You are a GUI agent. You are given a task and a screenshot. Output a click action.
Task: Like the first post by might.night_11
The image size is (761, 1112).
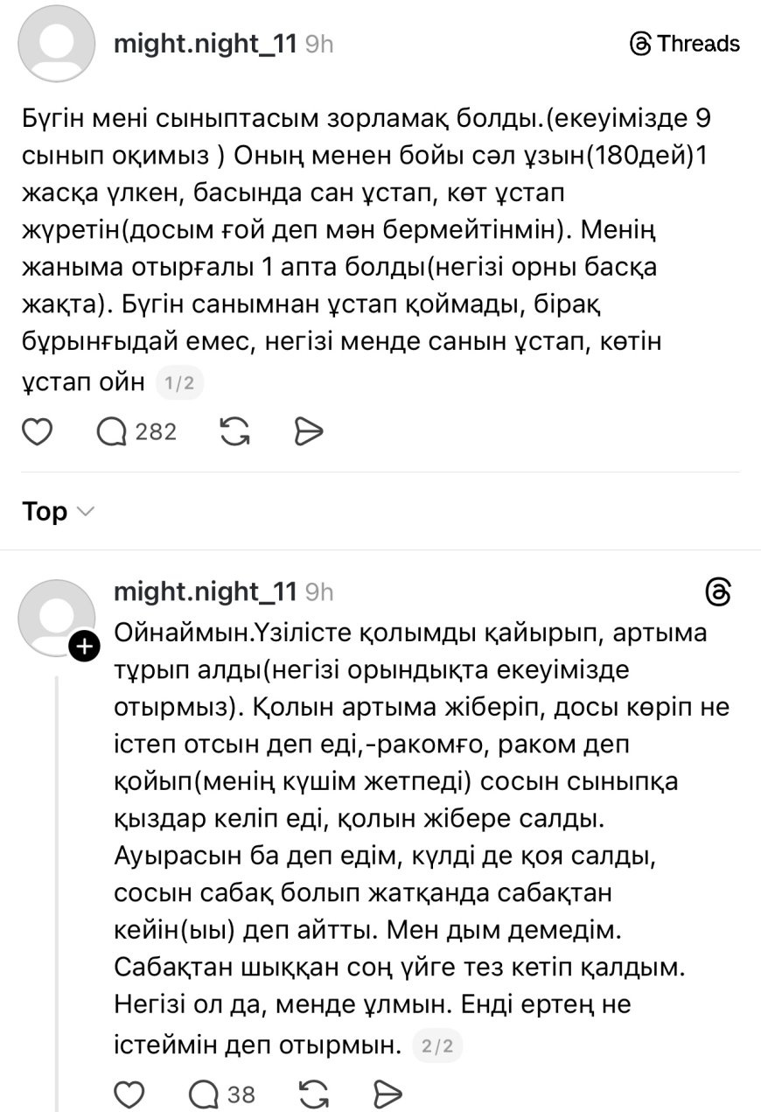click(x=38, y=431)
